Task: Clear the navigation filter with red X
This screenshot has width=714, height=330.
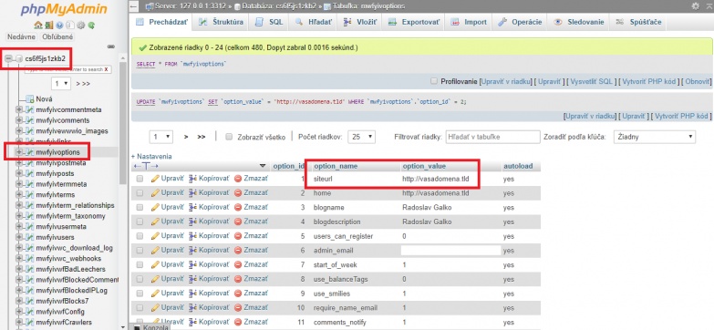Action: (106, 69)
